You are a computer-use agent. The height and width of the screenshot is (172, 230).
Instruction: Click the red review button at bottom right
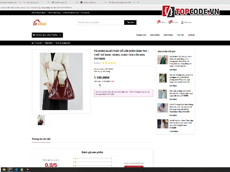click(134, 166)
